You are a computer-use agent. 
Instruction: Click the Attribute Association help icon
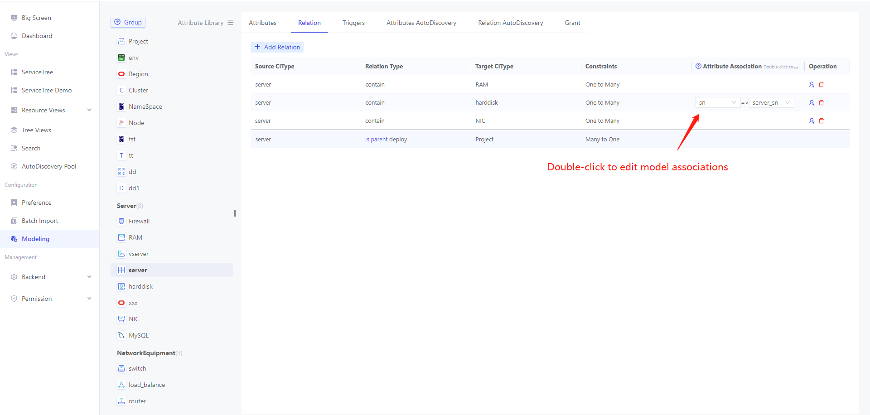pos(698,66)
